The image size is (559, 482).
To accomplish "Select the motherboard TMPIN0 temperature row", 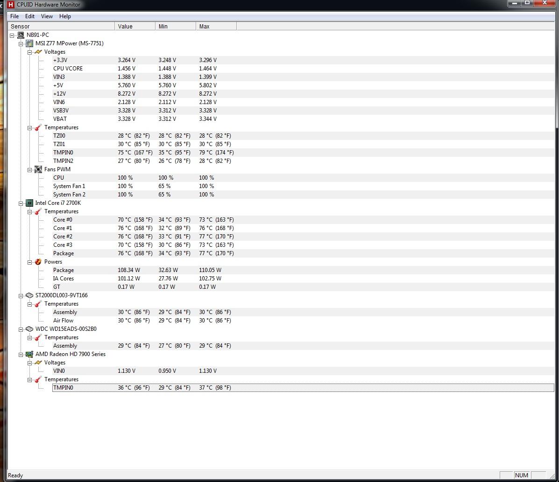I will point(303,153).
